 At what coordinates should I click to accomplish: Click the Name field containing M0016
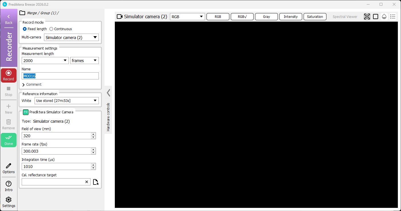[60, 76]
